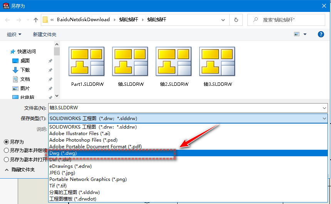
Task: Collapse folders with 隐藏文件夹
Action: coord(20,170)
